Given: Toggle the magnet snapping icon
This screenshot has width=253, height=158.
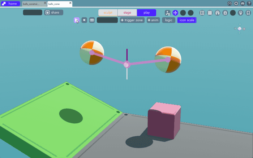Looking at the screenshot, I should click(217, 13).
